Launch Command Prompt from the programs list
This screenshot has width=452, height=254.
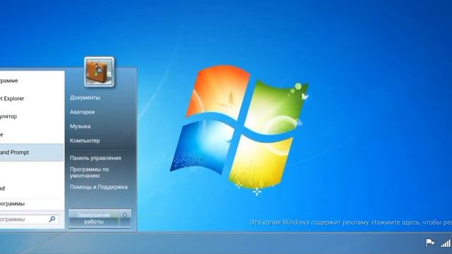[31, 152]
